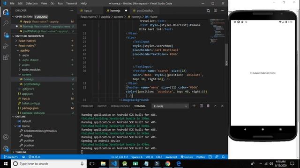300x168 pixels.
Task: Close the terminal panel
Action: pos(222,106)
